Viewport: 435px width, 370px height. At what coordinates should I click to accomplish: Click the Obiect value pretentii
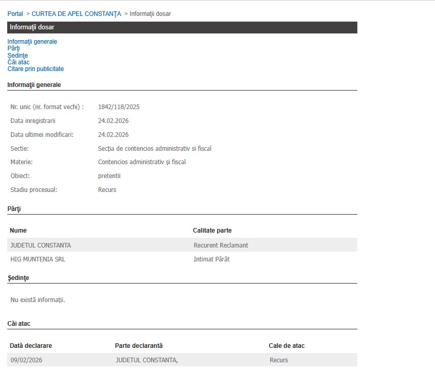pos(109,176)
